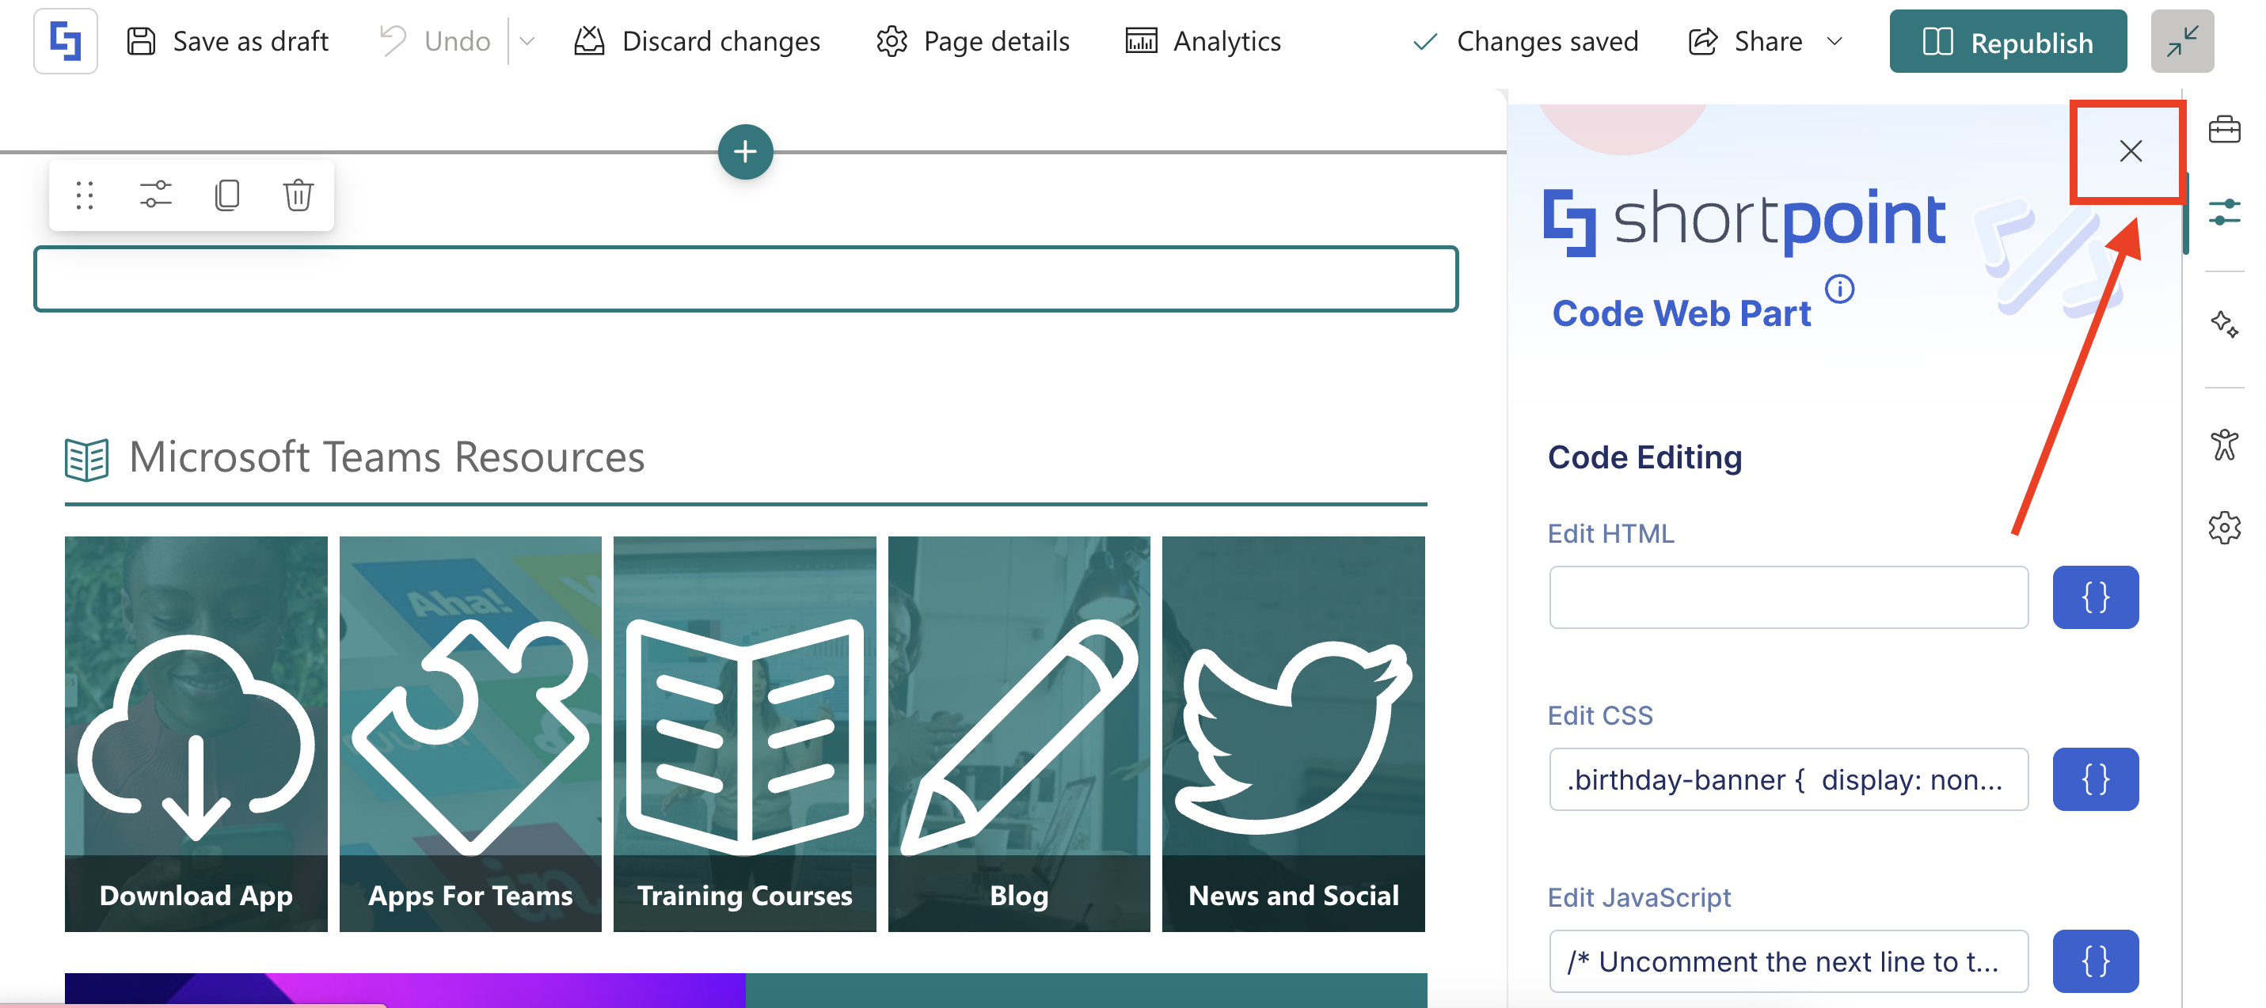Click the Edit CSS text field
This screenshot has width=2266, height=1008.
tap(1789, 779)
